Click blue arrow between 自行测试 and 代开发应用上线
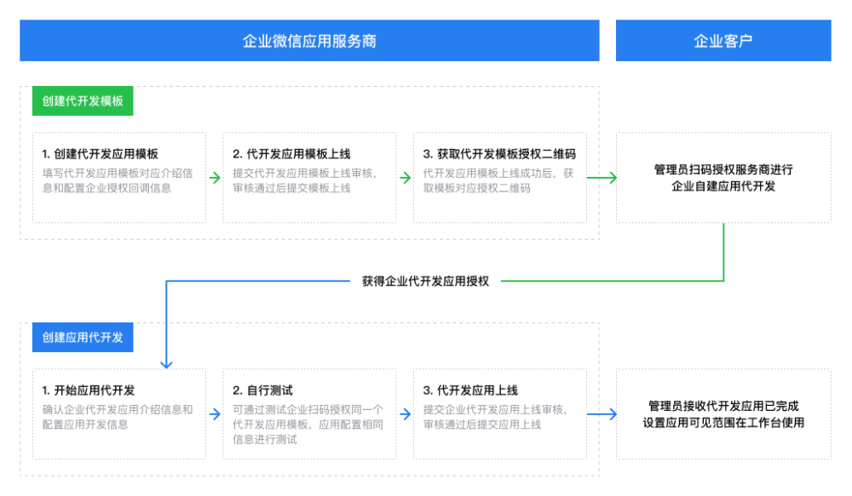852x496 pixels. tap(406, 414)
